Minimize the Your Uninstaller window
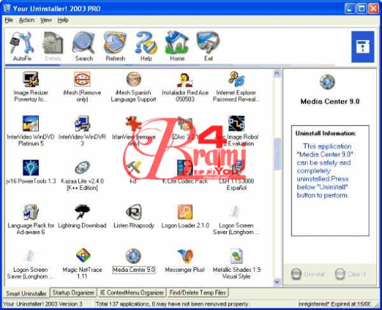This screenshot has width=382, height=310. tap(350, 9)
